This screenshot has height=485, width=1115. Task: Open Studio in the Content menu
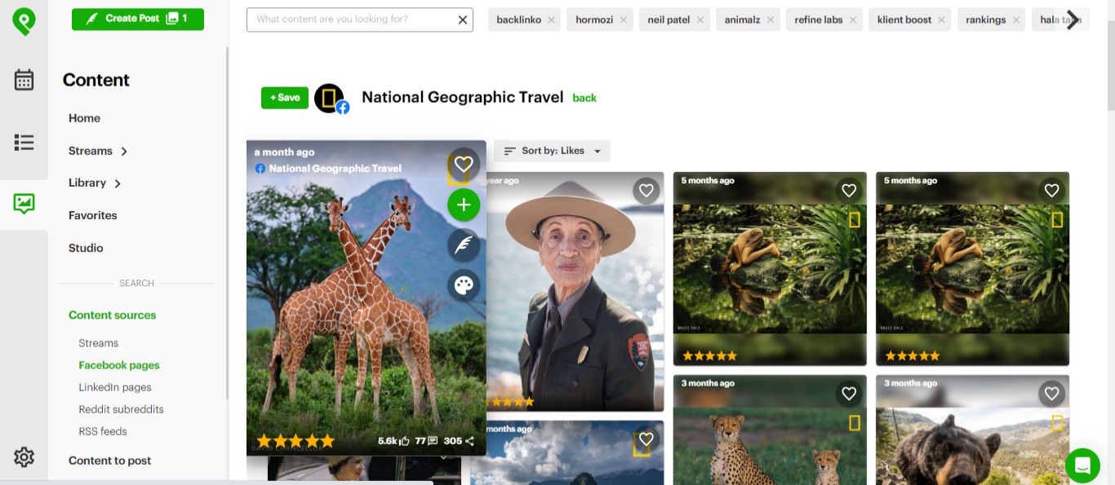click(86, 248)
